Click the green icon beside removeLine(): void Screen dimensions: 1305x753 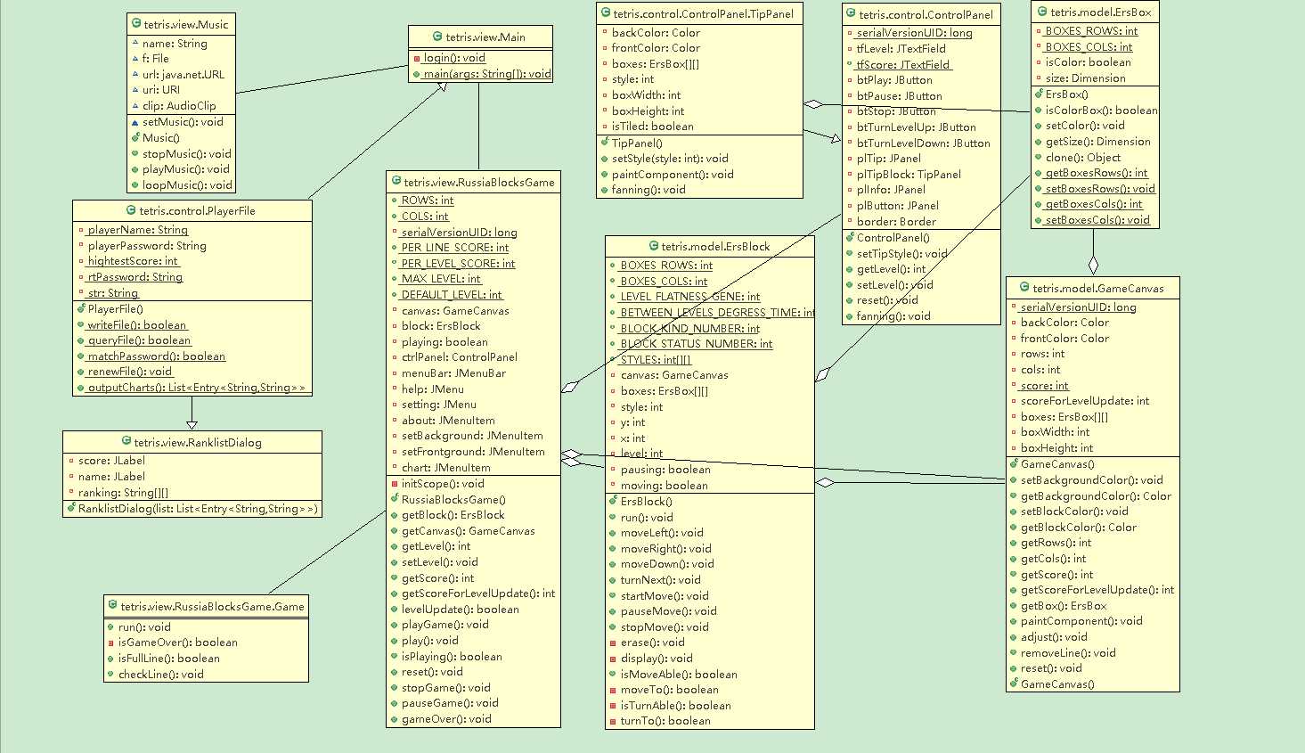(x=1014, y=653)
